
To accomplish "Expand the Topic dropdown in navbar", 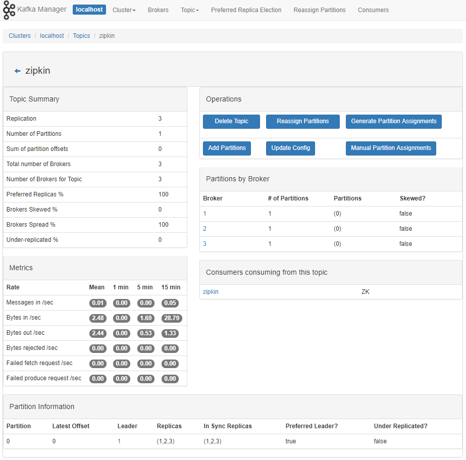I will point(190,10).
